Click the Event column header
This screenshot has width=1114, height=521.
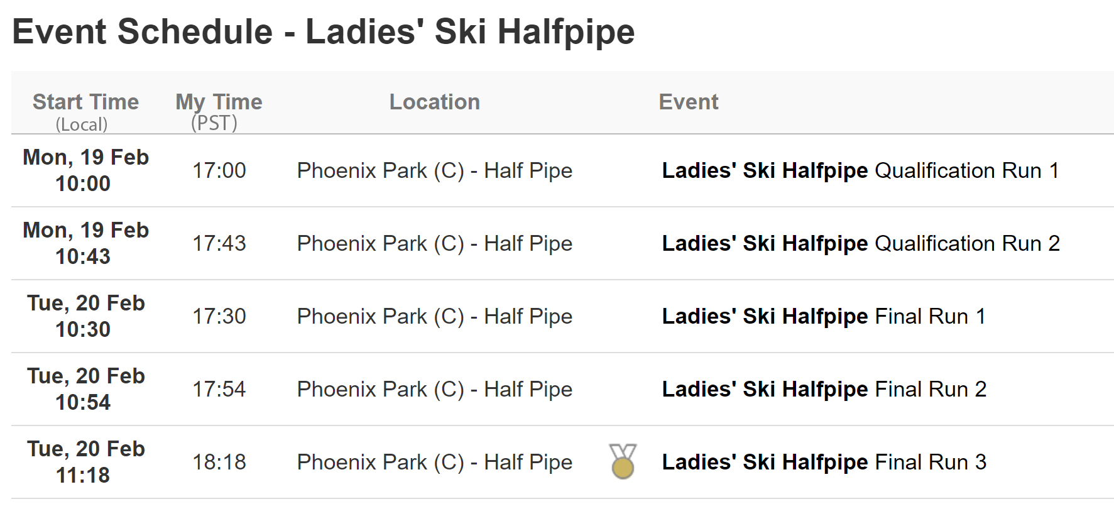(x=688, y=102)
